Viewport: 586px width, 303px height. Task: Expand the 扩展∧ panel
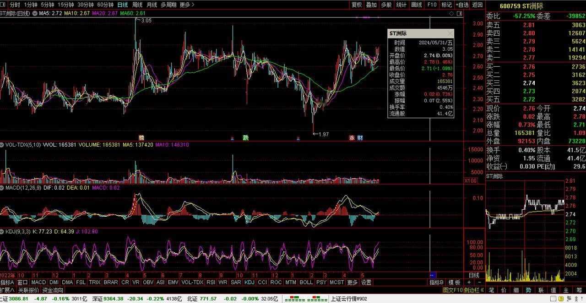(8, 290)
